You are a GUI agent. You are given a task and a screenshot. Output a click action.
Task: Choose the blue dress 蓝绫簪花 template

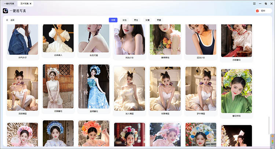(x=94, y=86)
